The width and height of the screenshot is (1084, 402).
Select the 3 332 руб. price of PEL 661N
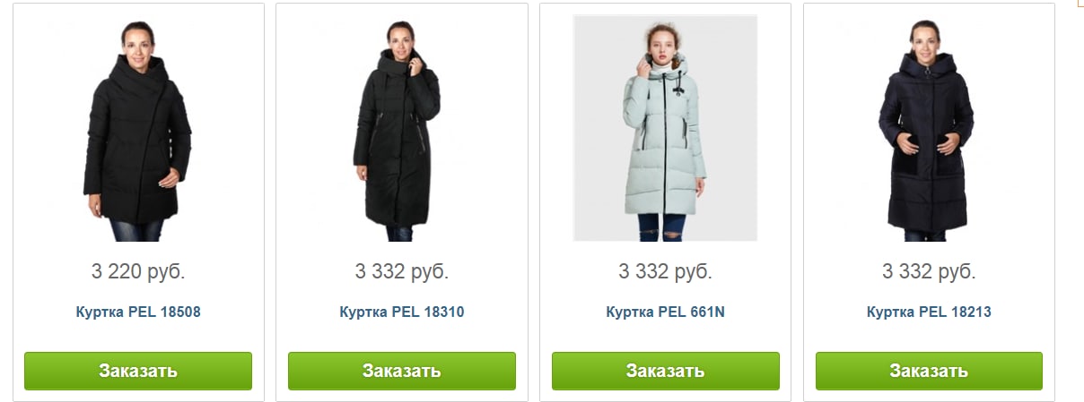pos(665,270)
